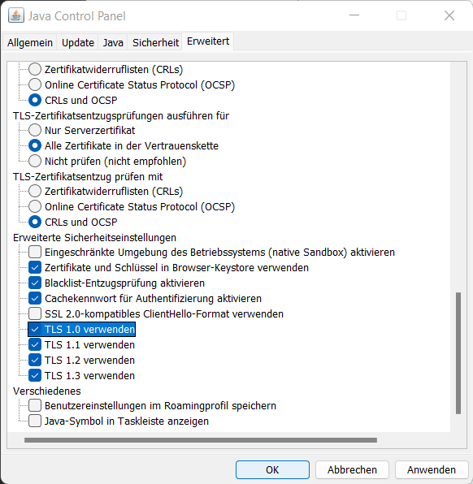Uncheck TLS 1.0 verwenden
473x484 pixels.
35,330
